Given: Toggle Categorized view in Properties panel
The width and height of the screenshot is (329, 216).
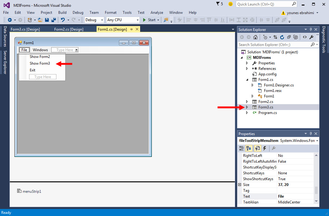Looking at the screenshot, I should (x=242, y=148).
